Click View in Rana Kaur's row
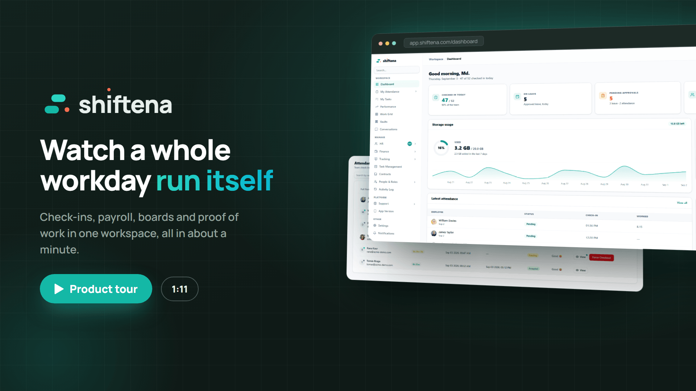 pos(581,257)
